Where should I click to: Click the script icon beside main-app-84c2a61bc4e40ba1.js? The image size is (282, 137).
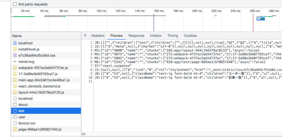15,80
